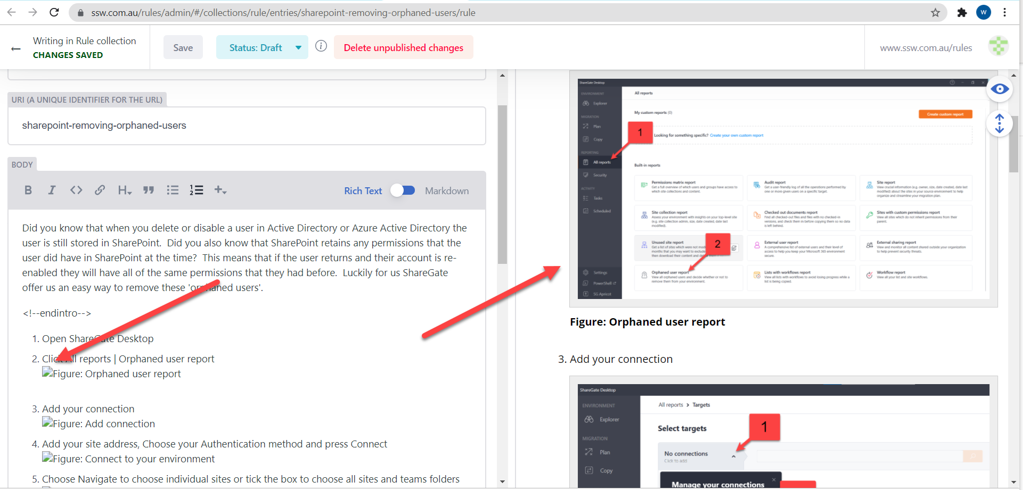The image size is (1023, 490).
Task: Open the Chrome three-dot menu
Action: coord(1004,12)
